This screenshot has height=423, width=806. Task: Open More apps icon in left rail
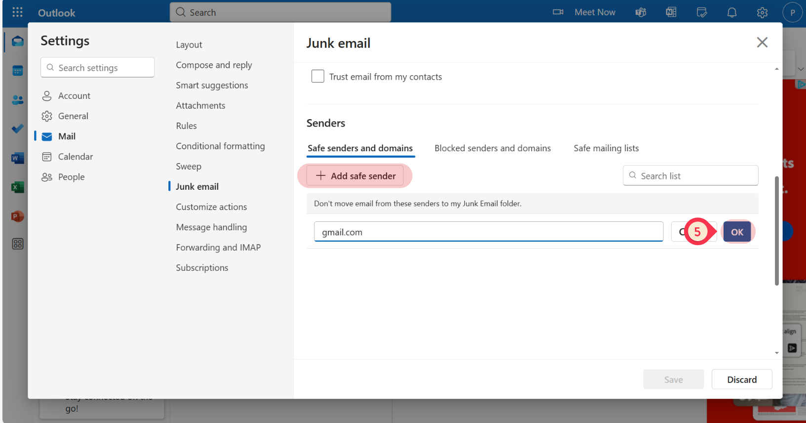pyautogui.click(x=18, y=244)
